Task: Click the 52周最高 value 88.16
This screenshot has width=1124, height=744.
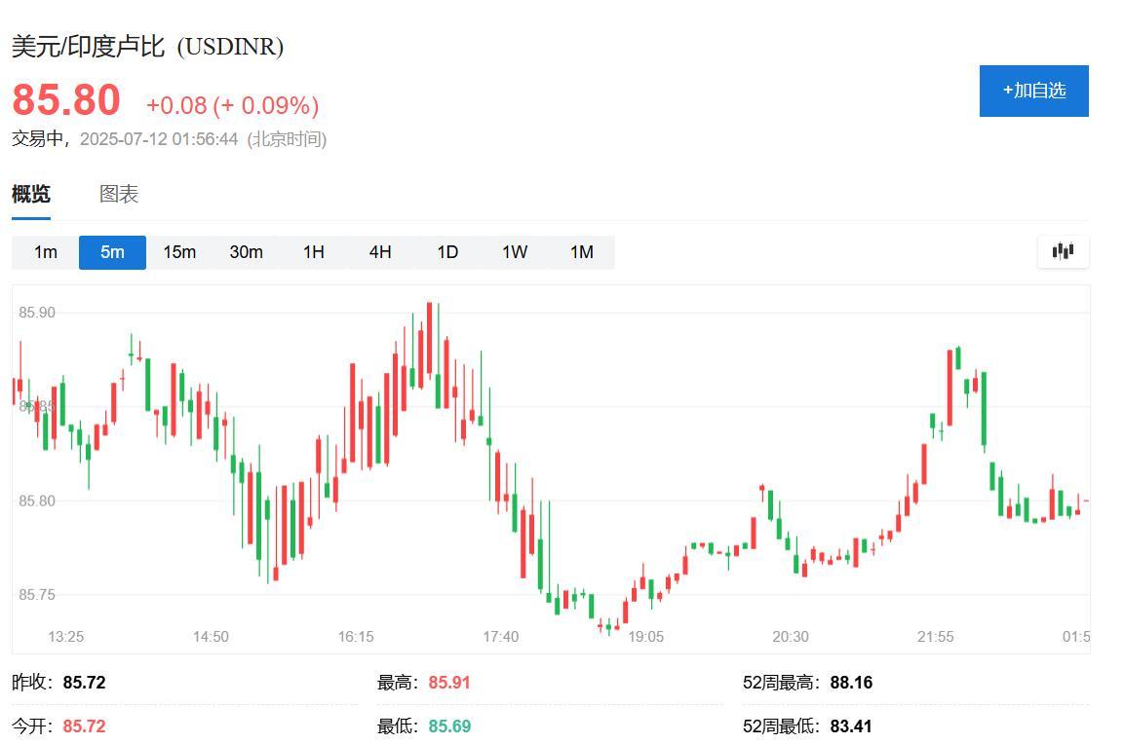Action: [851, 683]
